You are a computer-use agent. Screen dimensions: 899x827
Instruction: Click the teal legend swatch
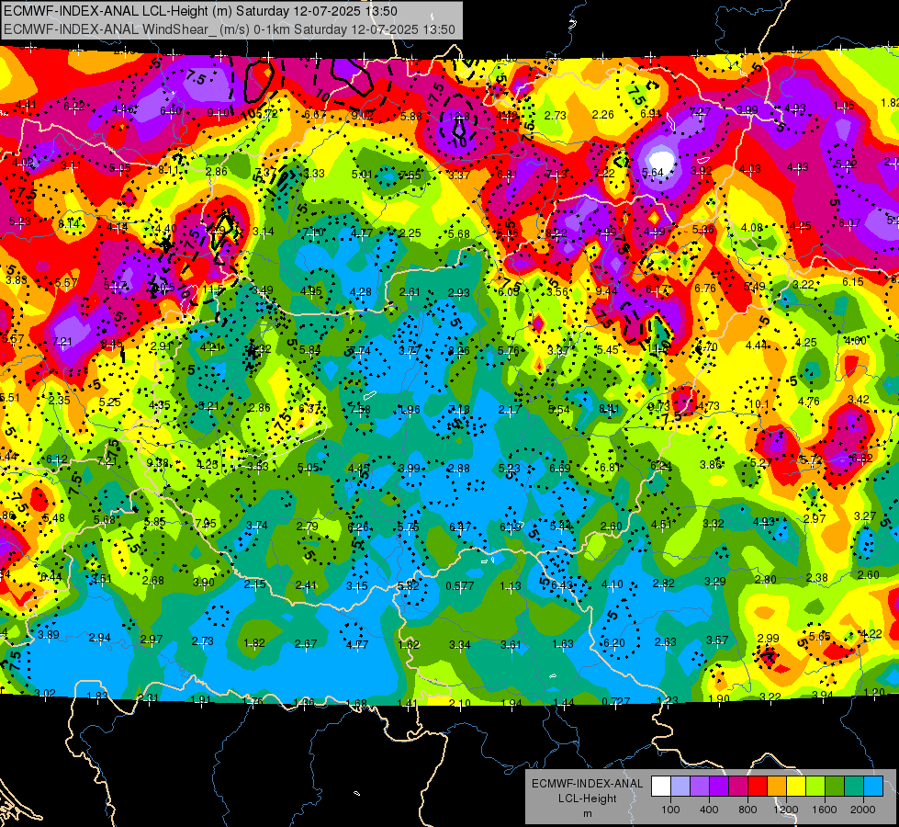(x=854, y=787)
